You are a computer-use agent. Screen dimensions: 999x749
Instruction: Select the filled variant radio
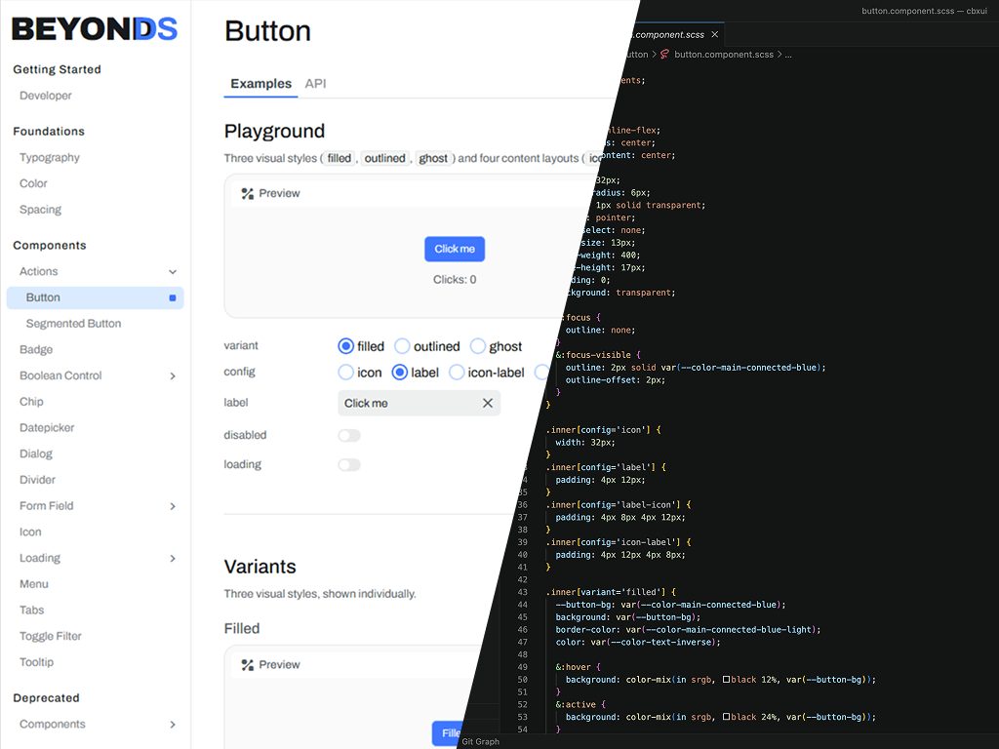click(x=346, y=346)
